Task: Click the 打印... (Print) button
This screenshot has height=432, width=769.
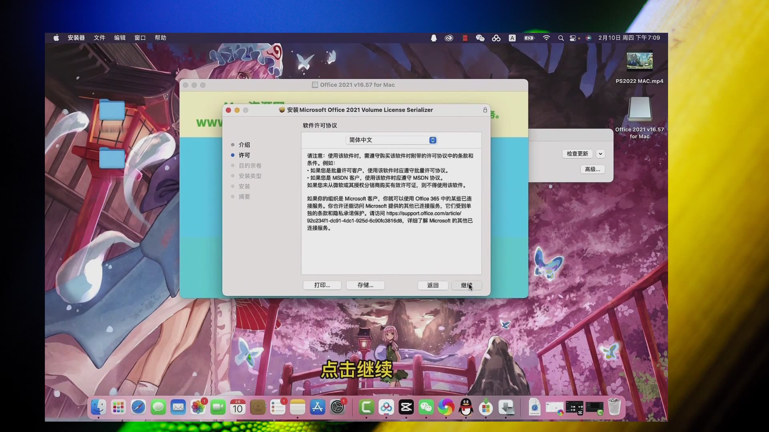Action: click(x=322, y=285)
